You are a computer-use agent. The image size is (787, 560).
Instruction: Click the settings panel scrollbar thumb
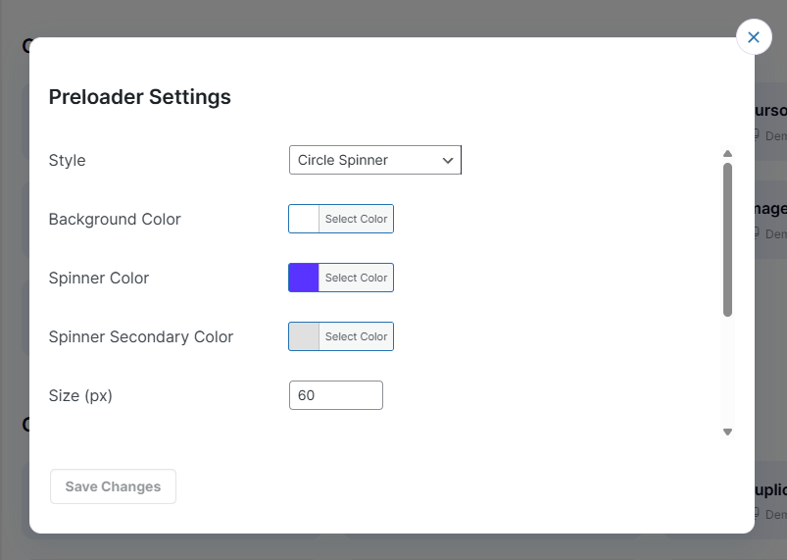[x=727, y=239]
